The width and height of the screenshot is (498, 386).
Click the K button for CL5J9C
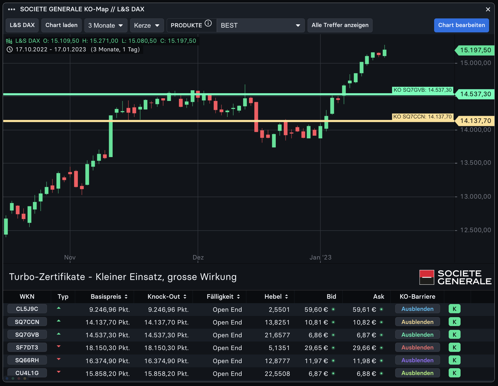tap(454, 309)
